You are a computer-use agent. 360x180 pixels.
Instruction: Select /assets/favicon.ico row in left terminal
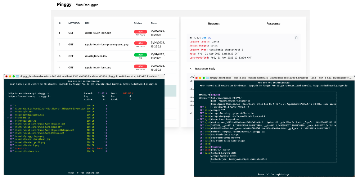tap(59, 152)
